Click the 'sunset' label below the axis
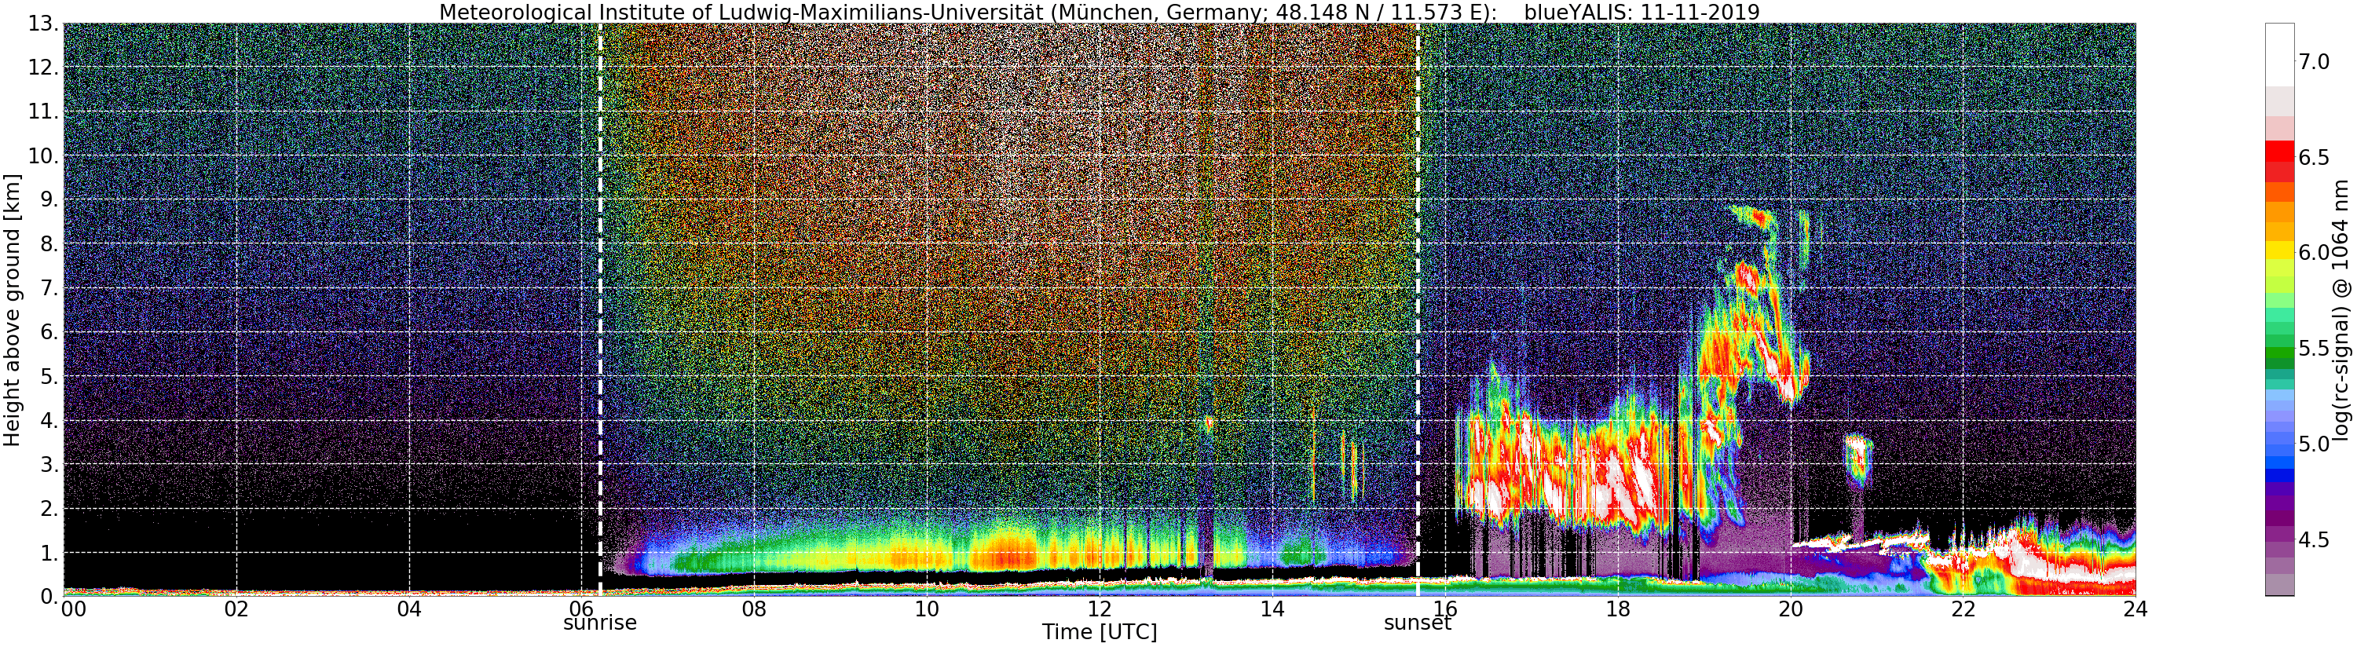The height and width of the screenshot is (647, 2357). coord(1418,623)
